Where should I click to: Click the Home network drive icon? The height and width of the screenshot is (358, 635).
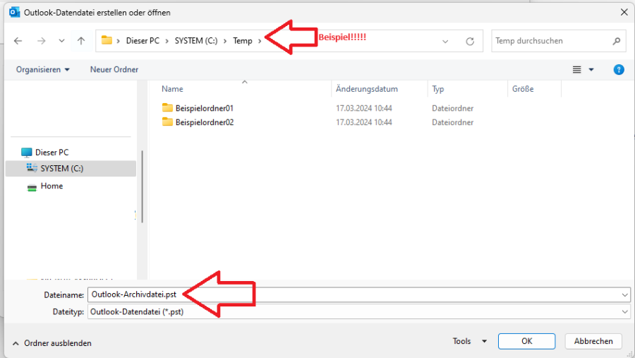[32, 187]
